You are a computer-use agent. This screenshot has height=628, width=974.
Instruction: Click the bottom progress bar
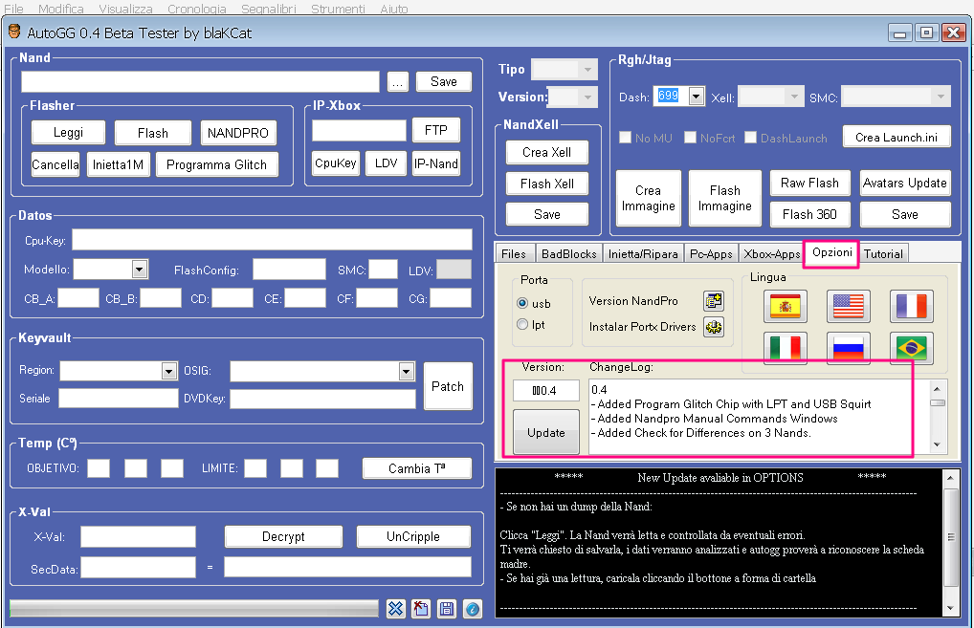point(194,608)
